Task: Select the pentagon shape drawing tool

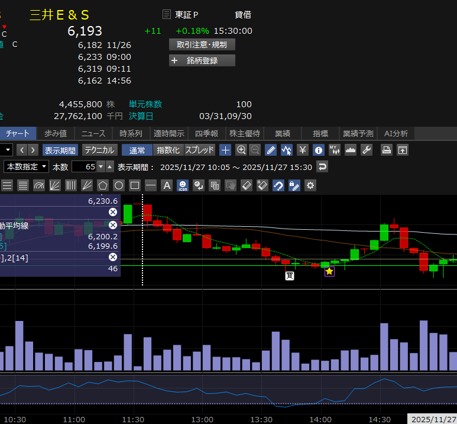Action: point(103,185)
